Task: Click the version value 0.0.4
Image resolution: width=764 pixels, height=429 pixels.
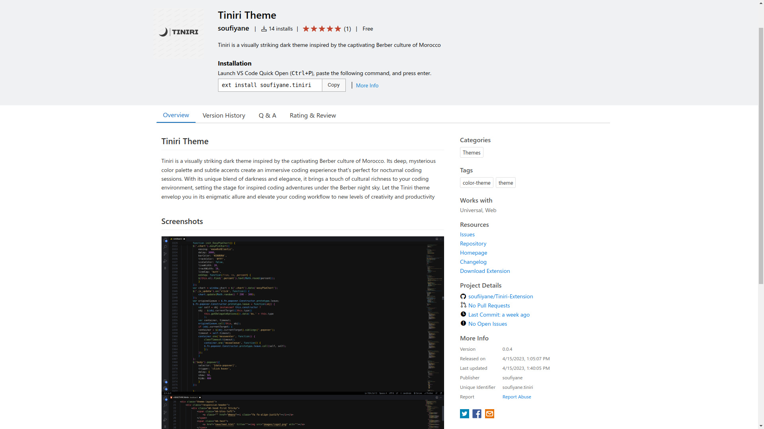Action: 507,349
